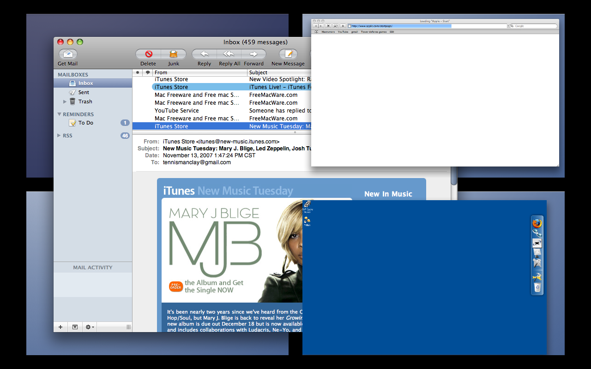The width and height of the screenshot is (591, 369).
Task: Open the Macrumors bookmark
Action: pos(328,32)
